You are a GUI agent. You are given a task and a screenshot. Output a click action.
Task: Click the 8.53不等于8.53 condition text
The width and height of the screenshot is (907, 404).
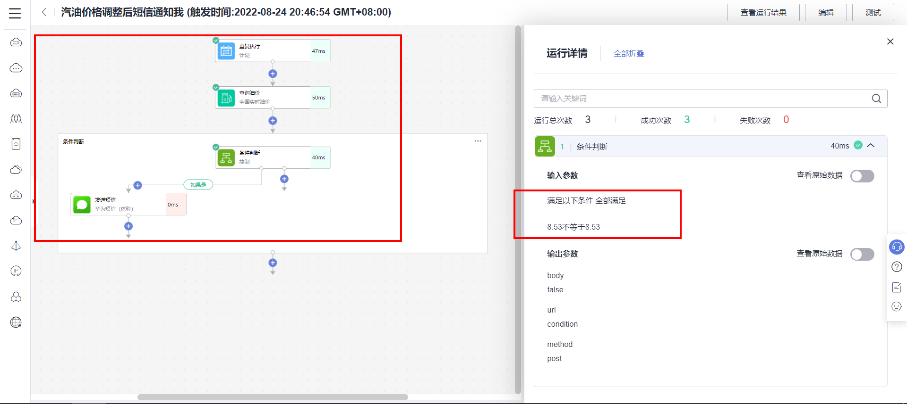tap(573, 227)
